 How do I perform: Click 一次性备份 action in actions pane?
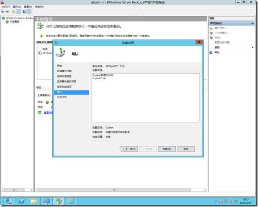coord(221,33)
